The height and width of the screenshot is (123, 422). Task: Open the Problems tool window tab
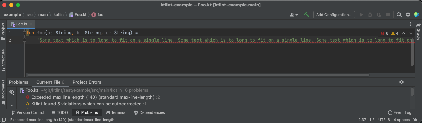87,112
